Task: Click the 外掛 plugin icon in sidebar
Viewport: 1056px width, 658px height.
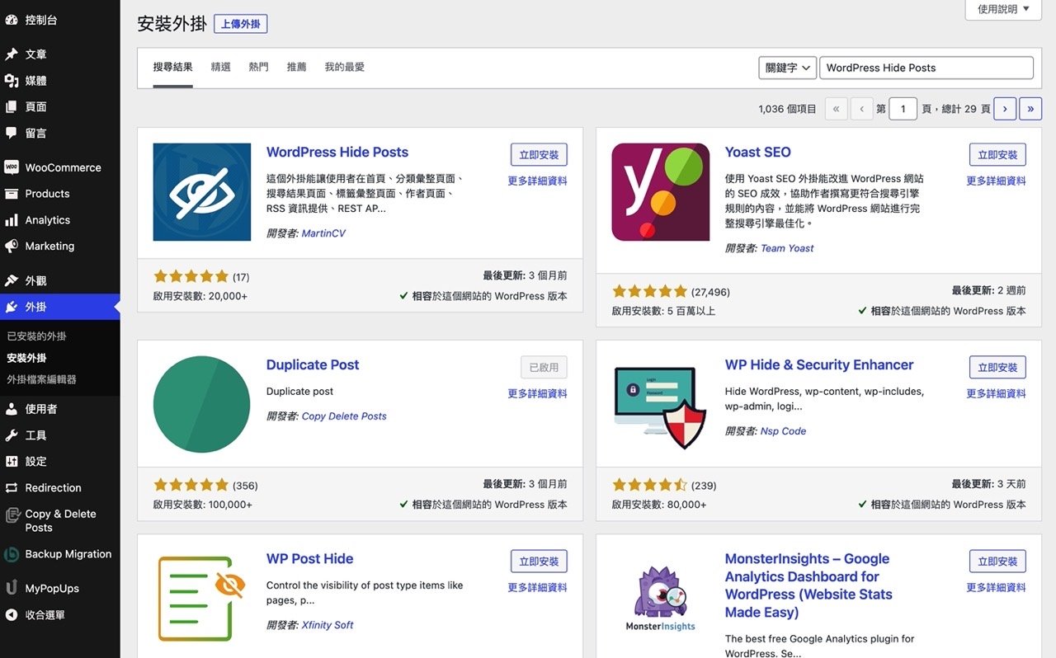Action: [12, 307]
